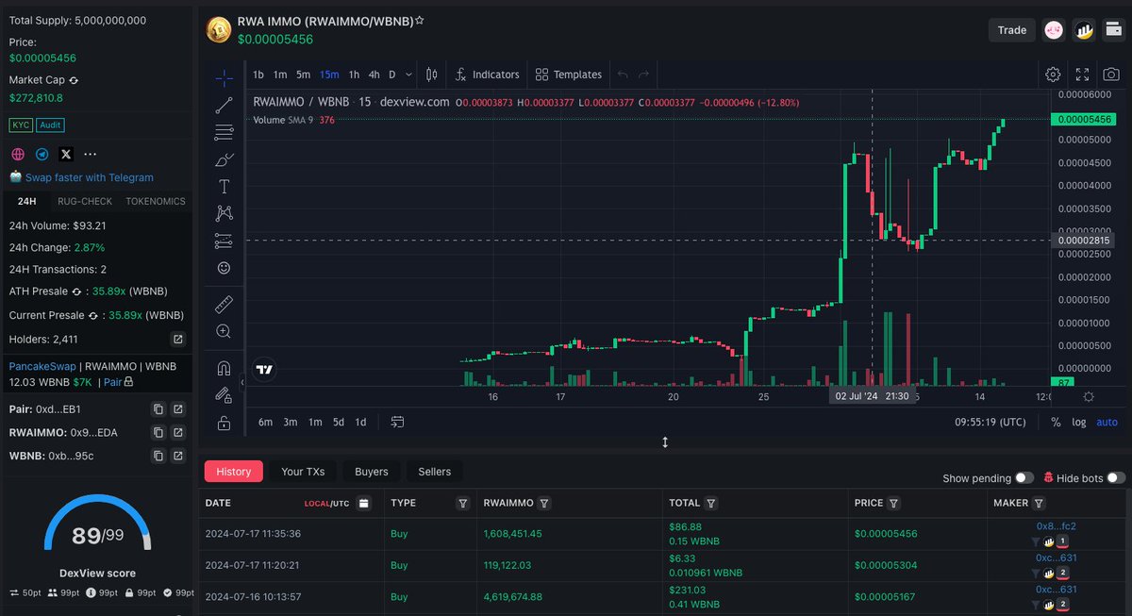The image size is (1132, 616).
Task: Open the MAKER column filter
Action: point(1039,504)
